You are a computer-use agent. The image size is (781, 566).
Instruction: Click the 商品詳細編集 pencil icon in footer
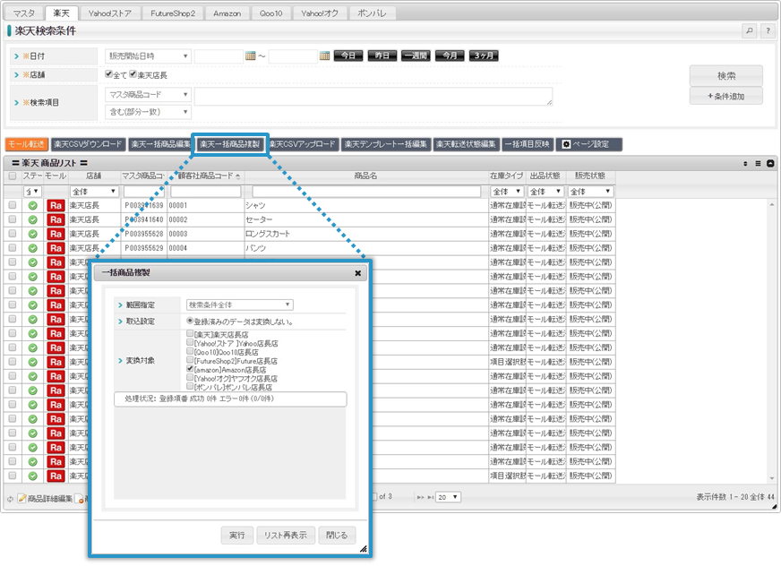click(x=21, y=498)
